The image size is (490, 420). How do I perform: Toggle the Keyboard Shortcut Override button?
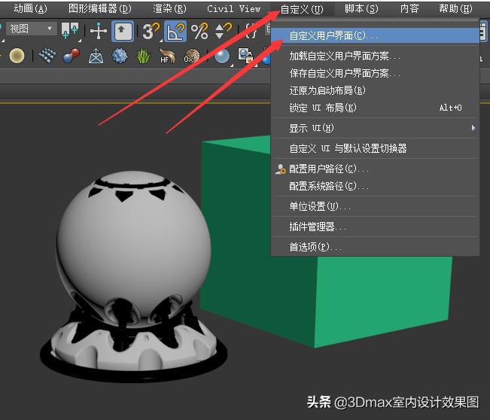[123, 31]
